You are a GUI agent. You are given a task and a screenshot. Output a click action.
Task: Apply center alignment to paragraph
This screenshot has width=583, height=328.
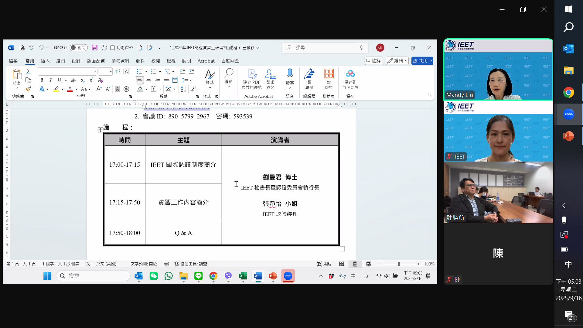tap(149, 80)
